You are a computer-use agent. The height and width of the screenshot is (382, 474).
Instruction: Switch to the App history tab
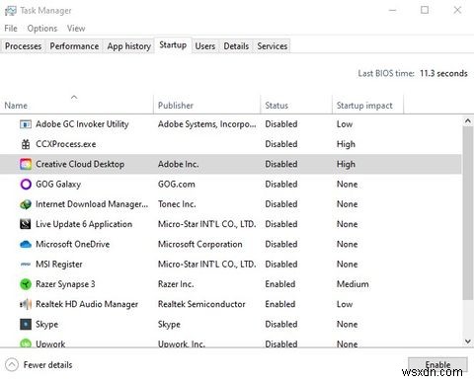tap(128, 46)
